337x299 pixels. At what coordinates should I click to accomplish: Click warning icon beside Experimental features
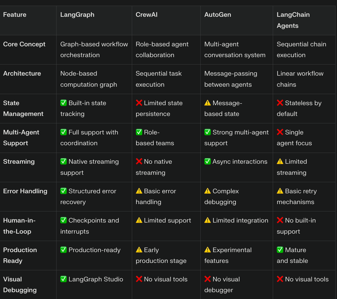(207, 250)
